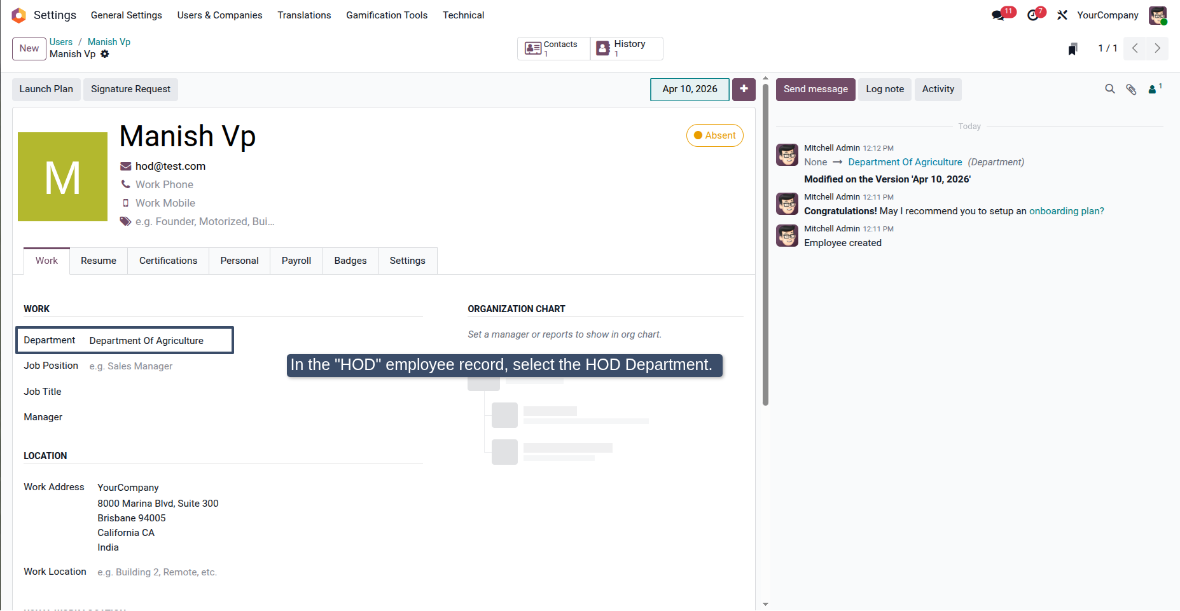The width and height of the screenshot is (1180, 611).
Task: Click the Work Phone field
Action: point(164,184)
